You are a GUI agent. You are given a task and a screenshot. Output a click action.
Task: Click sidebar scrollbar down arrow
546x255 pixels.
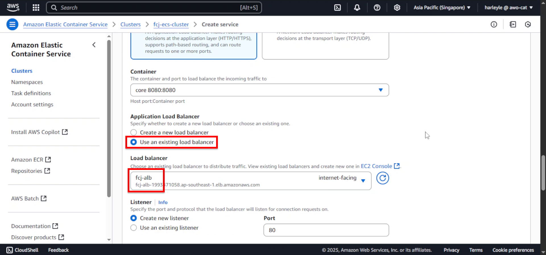click(x=109, y=240)
